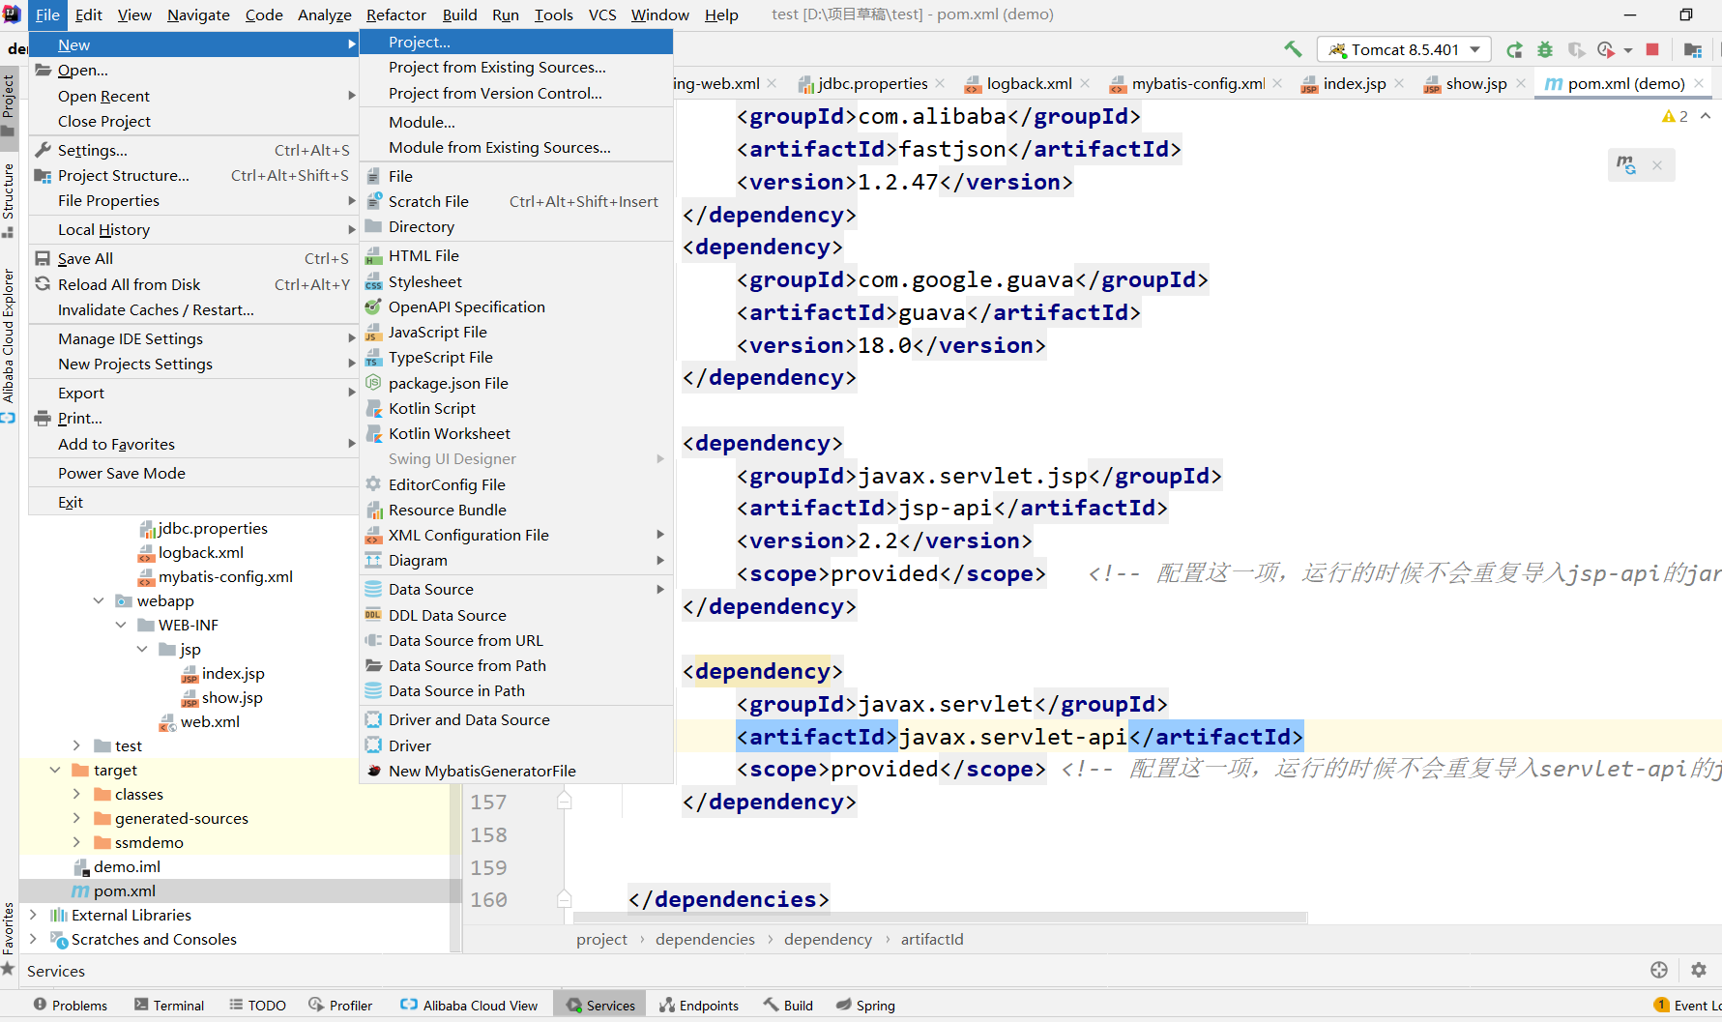Open the Refactor menu in menu bar
The height and width of the screenshot is (1022, 1722).
coord(395,15)
